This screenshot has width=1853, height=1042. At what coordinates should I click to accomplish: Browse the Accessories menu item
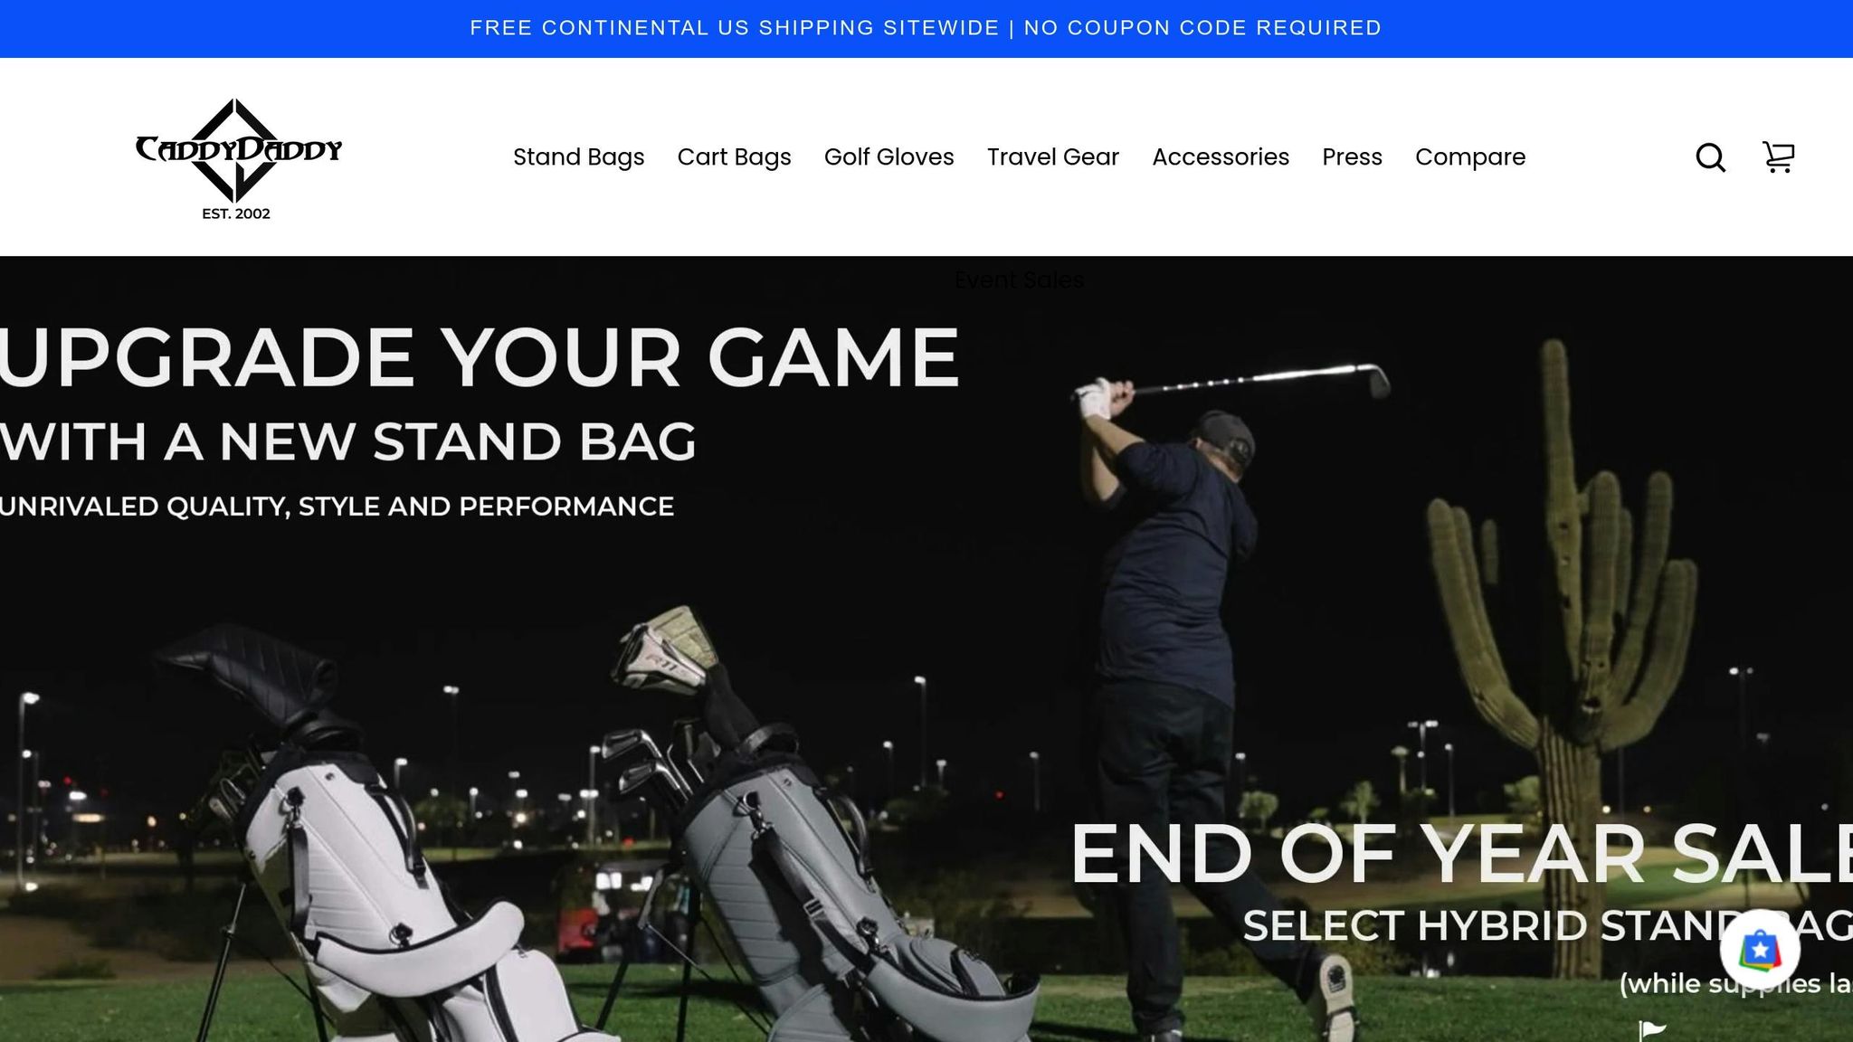(1221, 157)
